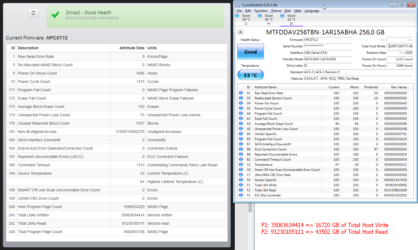Screen dimensions: 418x250
Task: Click the Raw Values column header
Action: 399,87
